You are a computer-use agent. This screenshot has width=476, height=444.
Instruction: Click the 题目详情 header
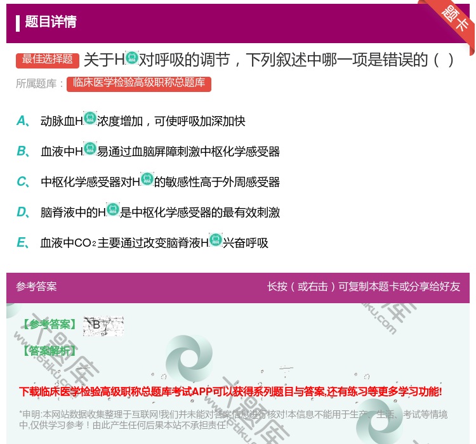[x=51, y=22]
